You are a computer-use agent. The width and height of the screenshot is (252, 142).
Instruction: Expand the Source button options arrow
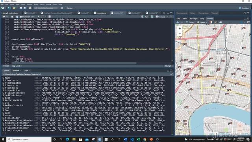[167, 17]
